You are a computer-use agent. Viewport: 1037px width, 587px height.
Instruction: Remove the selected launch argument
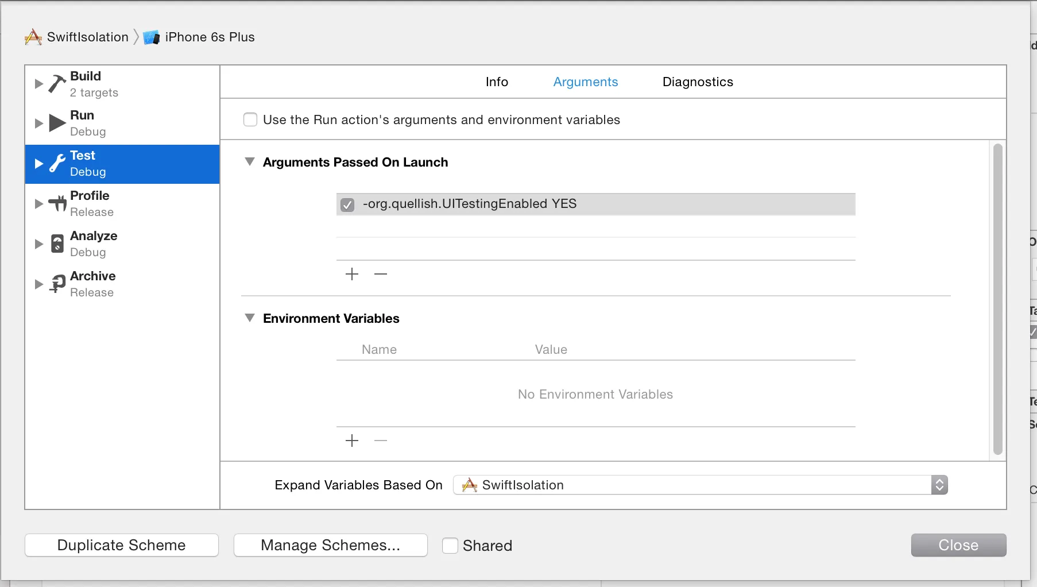[381, 274]
